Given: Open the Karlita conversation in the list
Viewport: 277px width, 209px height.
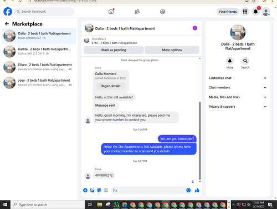Looking at the screenshot, I should (x=39, y=51).
